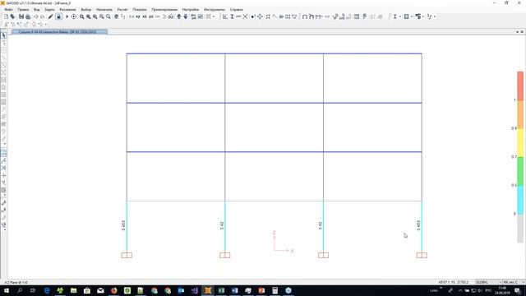Click the Undo arrow icon

pyautogui.click(x=35, y=16)
